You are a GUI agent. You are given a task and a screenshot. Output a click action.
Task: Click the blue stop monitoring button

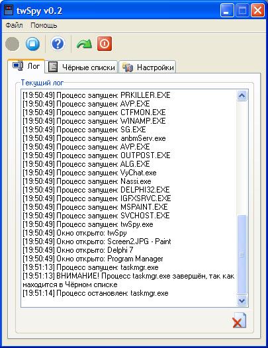pos(32,44)
